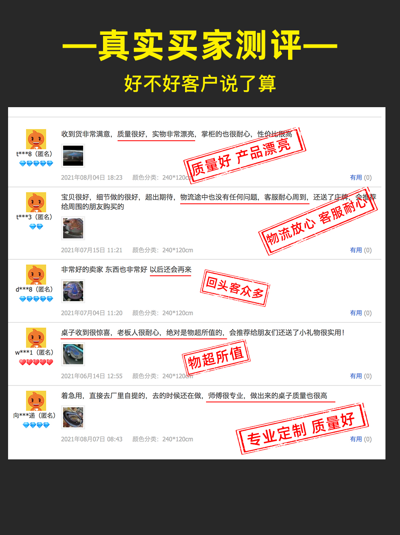400x535 pixels.
Task: Open the review photo in 向***递's review
Action: pos(73,417)
